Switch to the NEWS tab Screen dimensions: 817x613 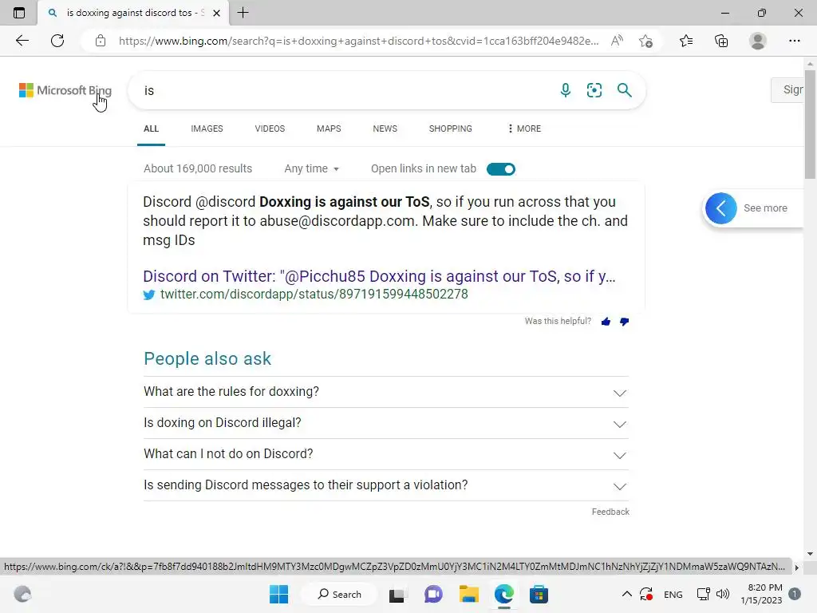pyautogui.click(x=385, y=129)
